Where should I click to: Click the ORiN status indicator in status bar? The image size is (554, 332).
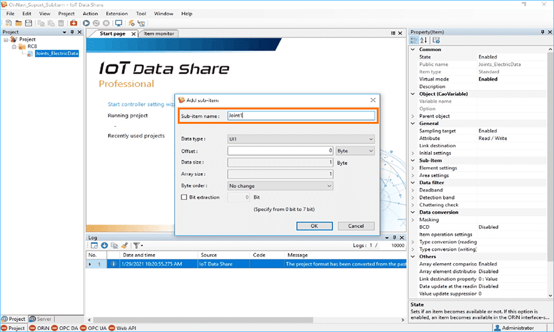[x=39, y=328]
